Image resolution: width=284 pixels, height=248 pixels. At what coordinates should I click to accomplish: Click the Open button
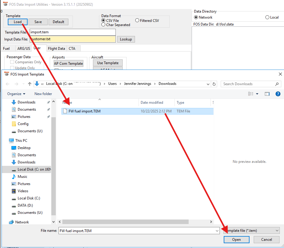236,240
